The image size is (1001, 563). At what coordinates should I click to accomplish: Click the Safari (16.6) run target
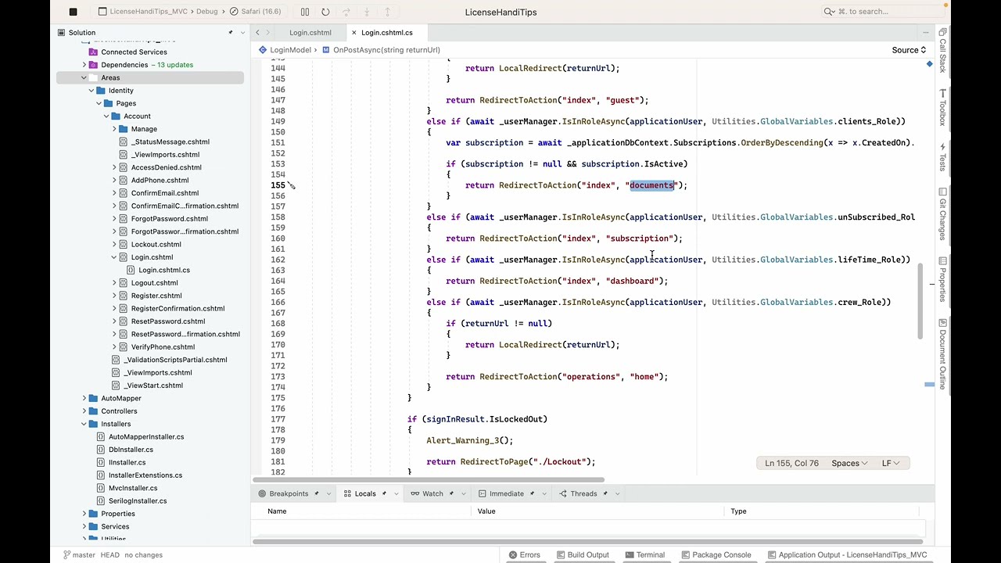pyautogui.click(x=255, y=12)
